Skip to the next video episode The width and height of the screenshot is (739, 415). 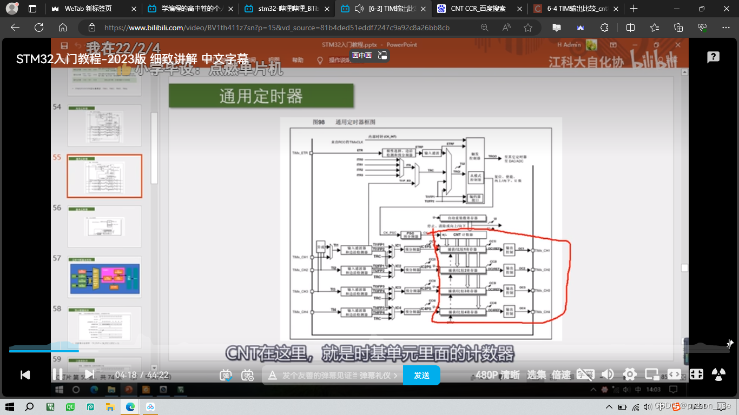pyautogui.click(x=89, y=374)
